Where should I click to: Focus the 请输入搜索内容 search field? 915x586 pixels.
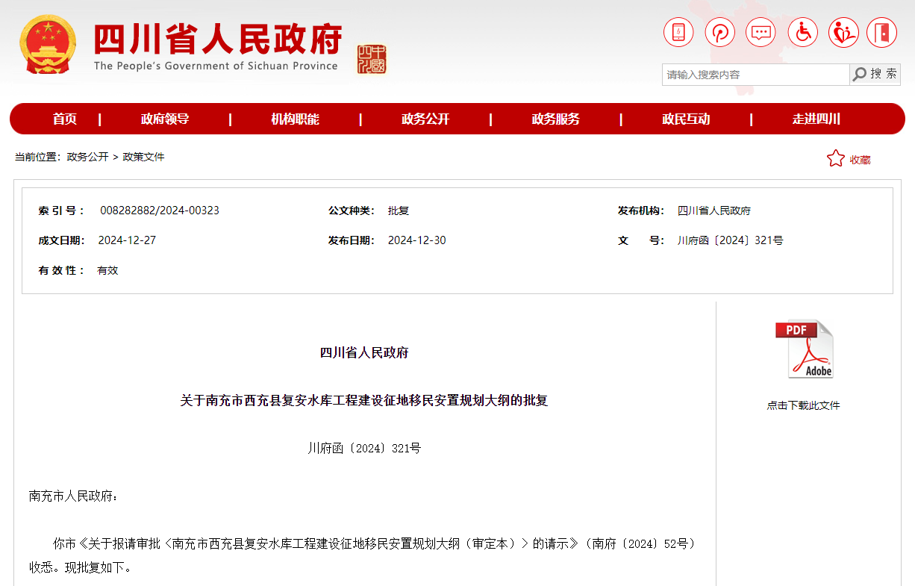pos(755,75)
